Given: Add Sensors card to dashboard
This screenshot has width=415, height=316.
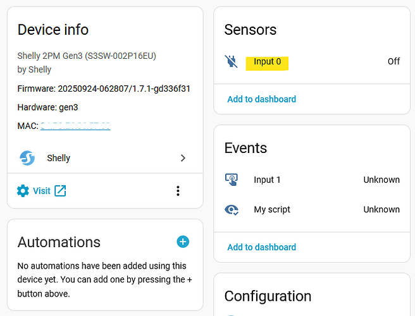Looking at the screenshot, I should [261, 99].
